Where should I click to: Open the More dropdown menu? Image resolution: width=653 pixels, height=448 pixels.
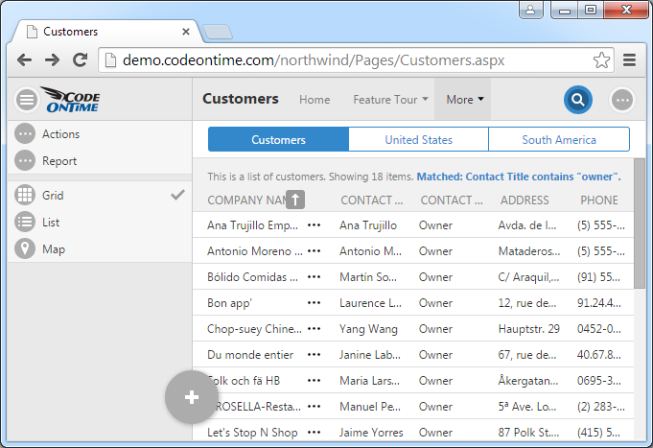(464, 100)
